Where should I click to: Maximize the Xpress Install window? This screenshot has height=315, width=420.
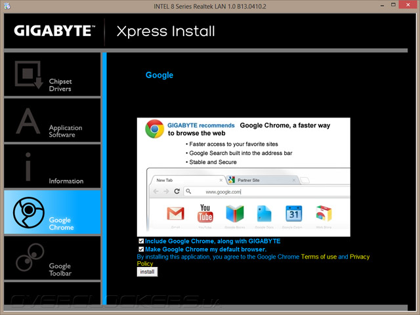tap(393, 5)
